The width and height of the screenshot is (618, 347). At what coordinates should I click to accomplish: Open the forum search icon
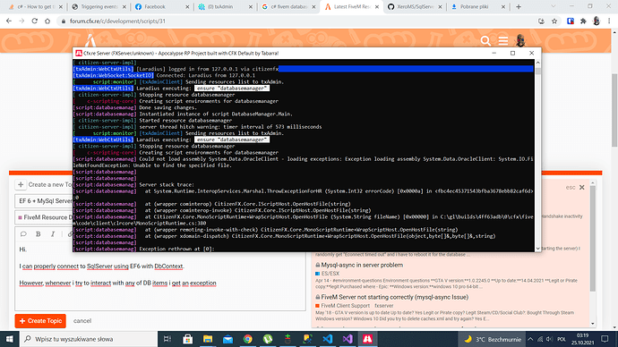point(485,40)
